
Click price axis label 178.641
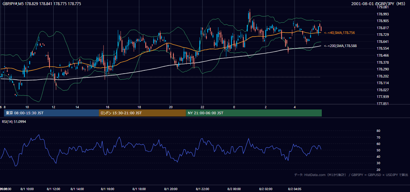click(x=382, y=42)
